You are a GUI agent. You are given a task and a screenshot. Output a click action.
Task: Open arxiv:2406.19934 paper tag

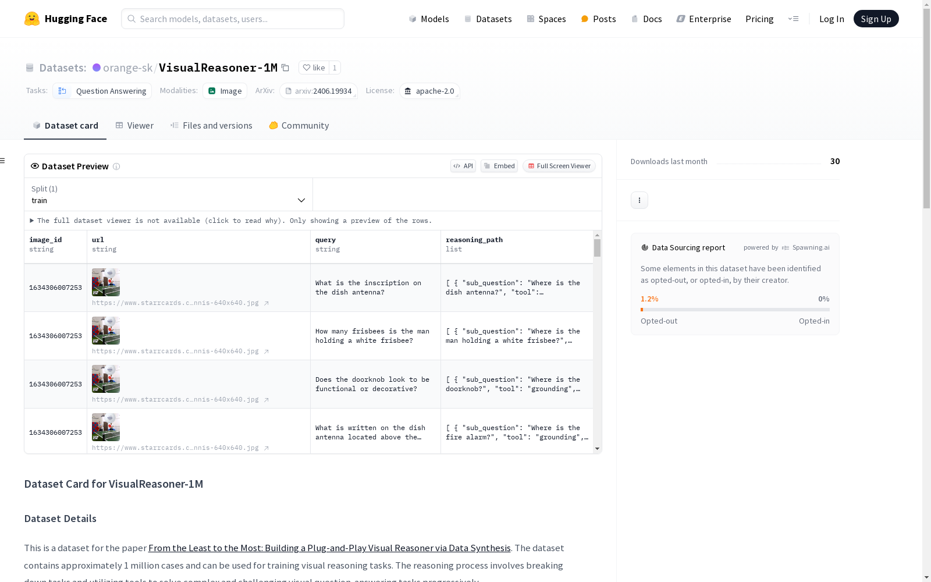point(318,91)
